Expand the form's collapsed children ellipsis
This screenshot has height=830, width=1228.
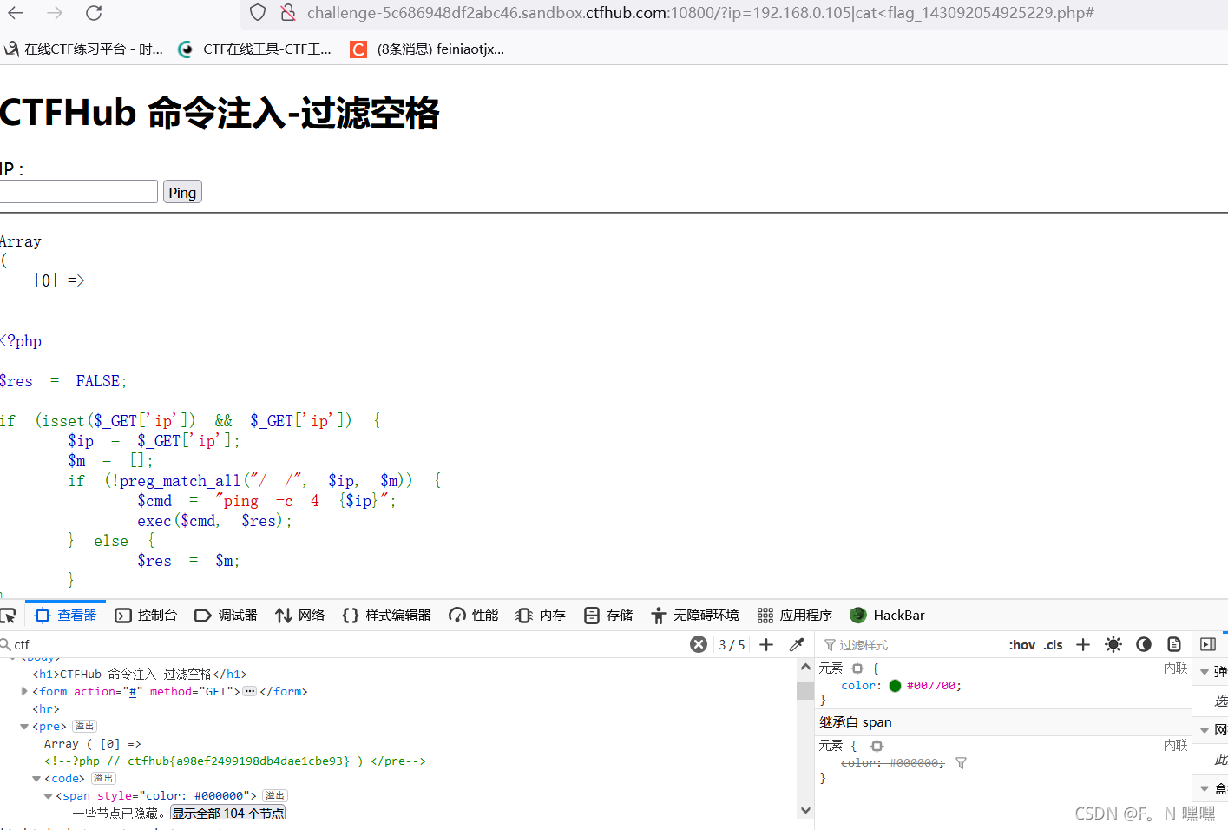click(250, 692)
